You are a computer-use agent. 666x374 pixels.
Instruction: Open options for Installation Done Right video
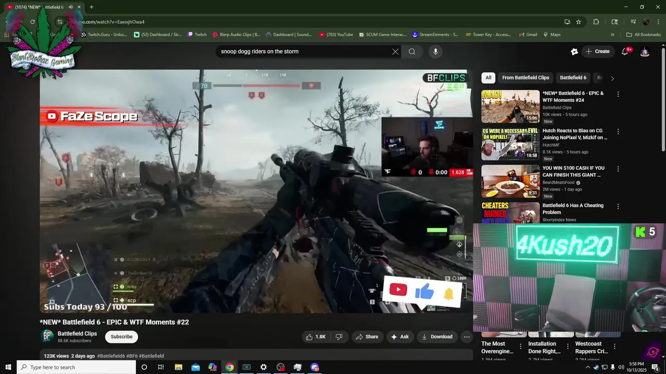coord(568,346)
